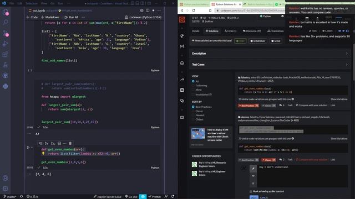Viewport: 355px width, 199px height.
Task: Open Source Control view in VS Code
Action: [5, 33]
